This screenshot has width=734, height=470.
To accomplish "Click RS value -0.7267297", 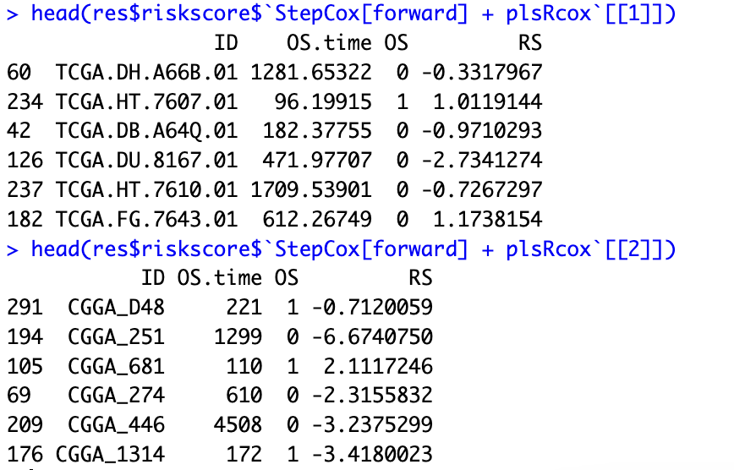I will click(482, 190).
